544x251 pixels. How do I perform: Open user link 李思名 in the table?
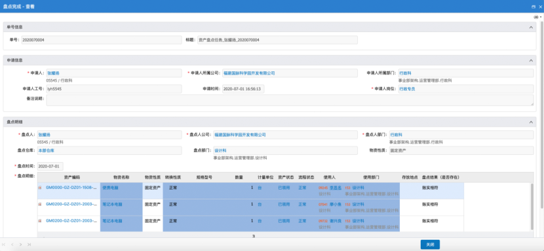pyautogui.click(x=336, y=188)
